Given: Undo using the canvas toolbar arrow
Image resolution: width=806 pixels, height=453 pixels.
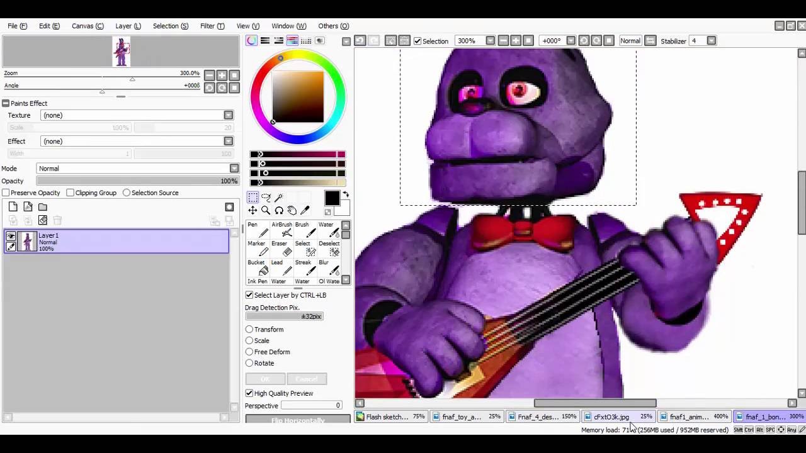Looking at the screenshot, I should pos(360,41).
